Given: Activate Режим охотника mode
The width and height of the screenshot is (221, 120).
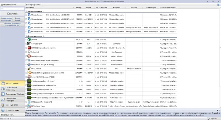Looking at the screenshot, I should point(12,110).
